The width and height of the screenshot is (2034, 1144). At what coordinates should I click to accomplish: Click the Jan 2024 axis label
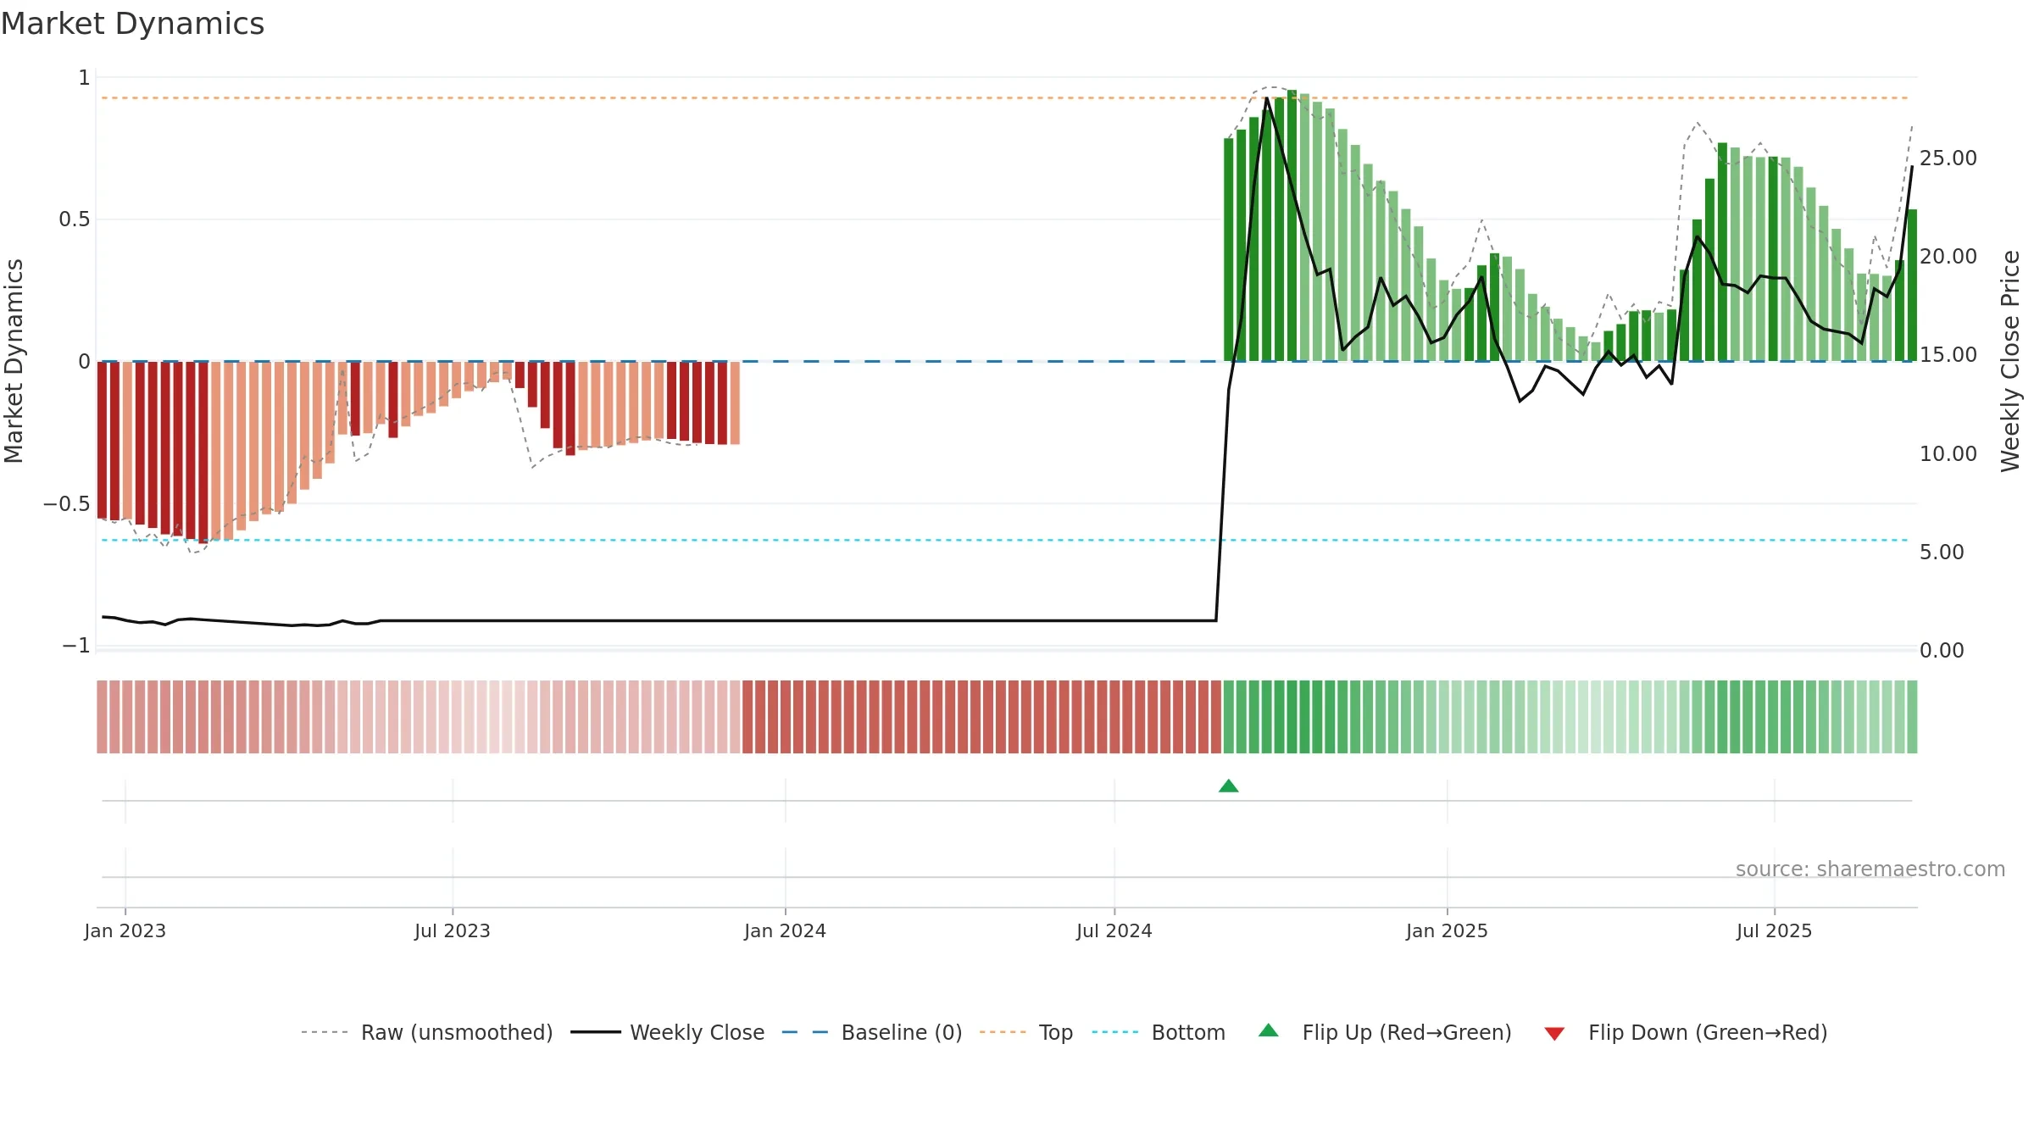click(x=786, y=930)
